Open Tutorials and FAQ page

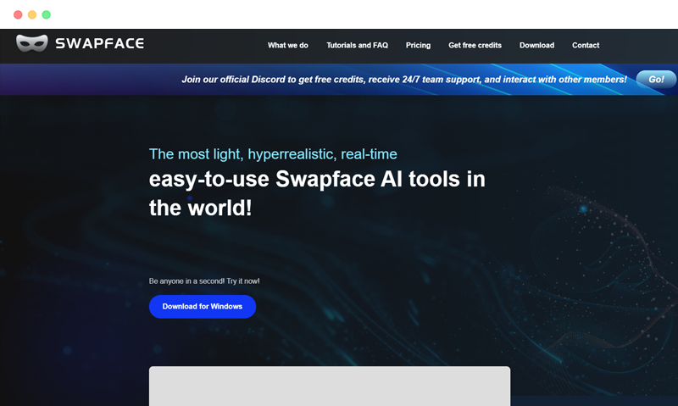coord(357,46)
